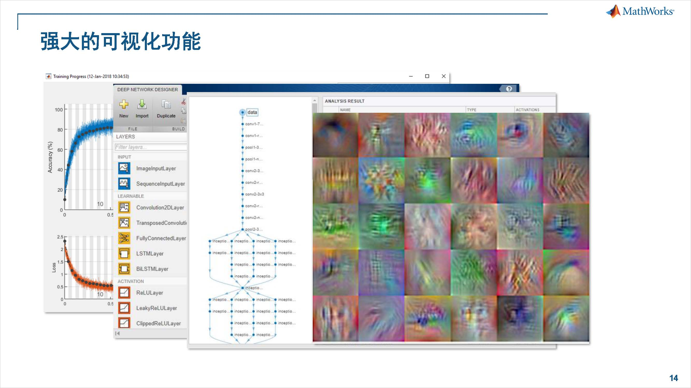Select the LSTMLayer icon
Viewport: 691px width, 388px height.
pos(124,253)
